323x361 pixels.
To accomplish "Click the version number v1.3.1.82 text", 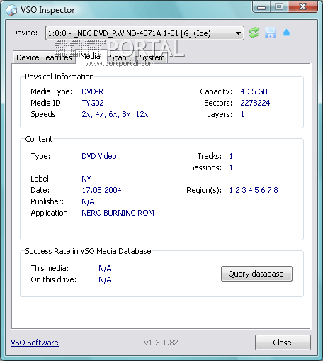I will pos(161,343).
